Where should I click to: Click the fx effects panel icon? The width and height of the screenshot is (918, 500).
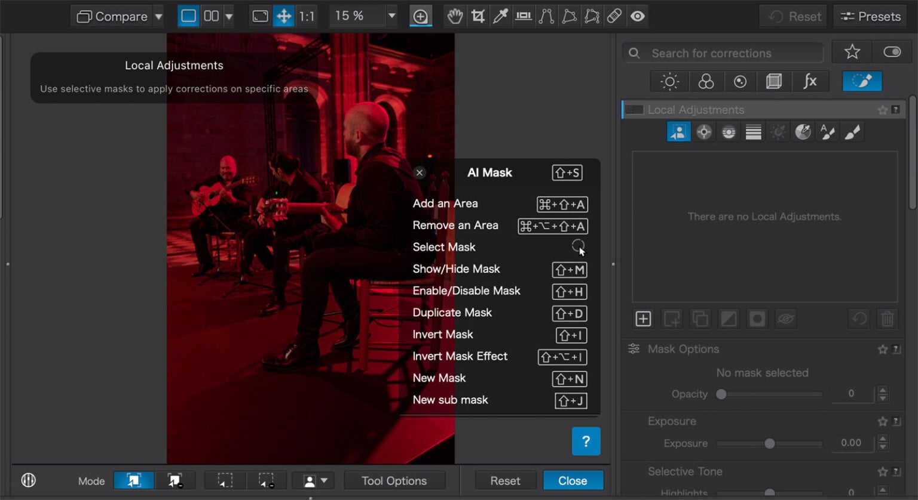coord(810,81)
